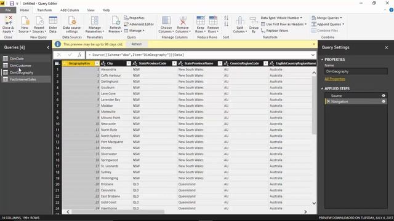Viewport: 394px width, 221px height.
Task: Open query Properties
Action: [x=134, y=18]
